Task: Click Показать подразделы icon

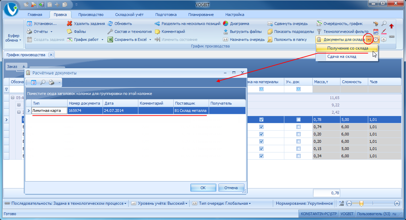Action: point(270,32)
